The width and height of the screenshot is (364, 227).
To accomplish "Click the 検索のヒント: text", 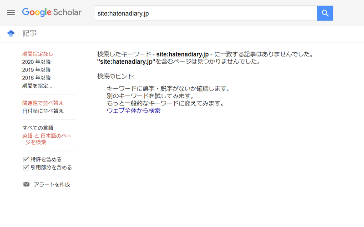I will click(116, 76).
